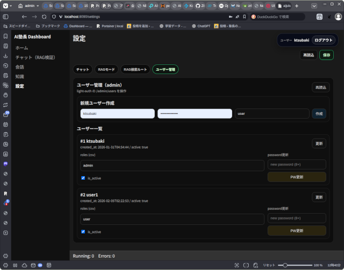This screenshot has height=270, width=344.
Task: Open the downloads panel in the sidebar
Action: 5,56
